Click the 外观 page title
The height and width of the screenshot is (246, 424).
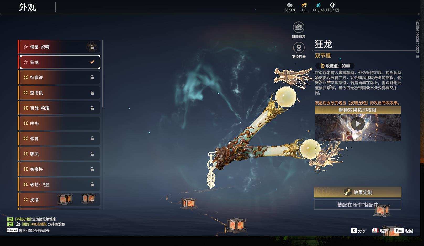(28, 7)
